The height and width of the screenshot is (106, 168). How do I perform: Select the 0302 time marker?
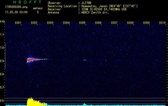34,23
